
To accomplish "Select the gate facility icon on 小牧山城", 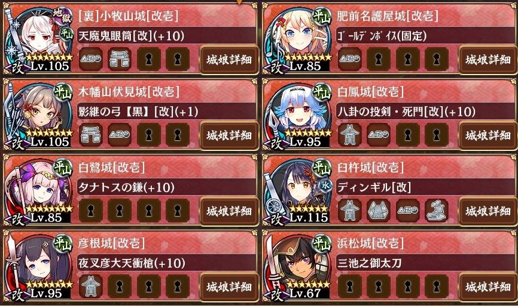I will point(119,59).
